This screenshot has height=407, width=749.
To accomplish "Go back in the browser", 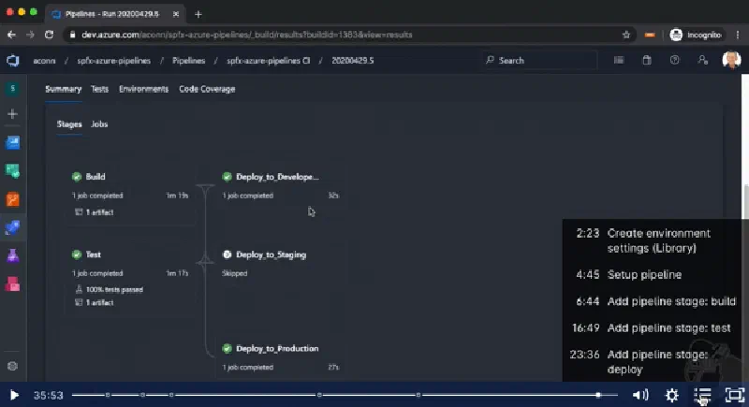I will [11, 35].
